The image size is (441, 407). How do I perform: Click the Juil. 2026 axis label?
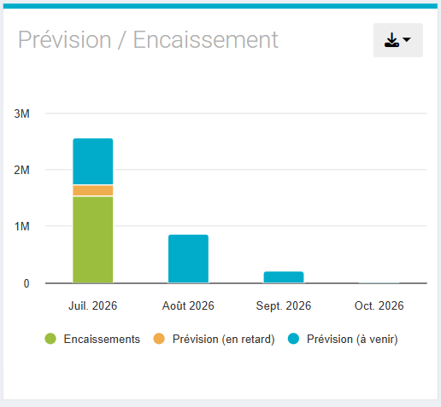(93, 305)
